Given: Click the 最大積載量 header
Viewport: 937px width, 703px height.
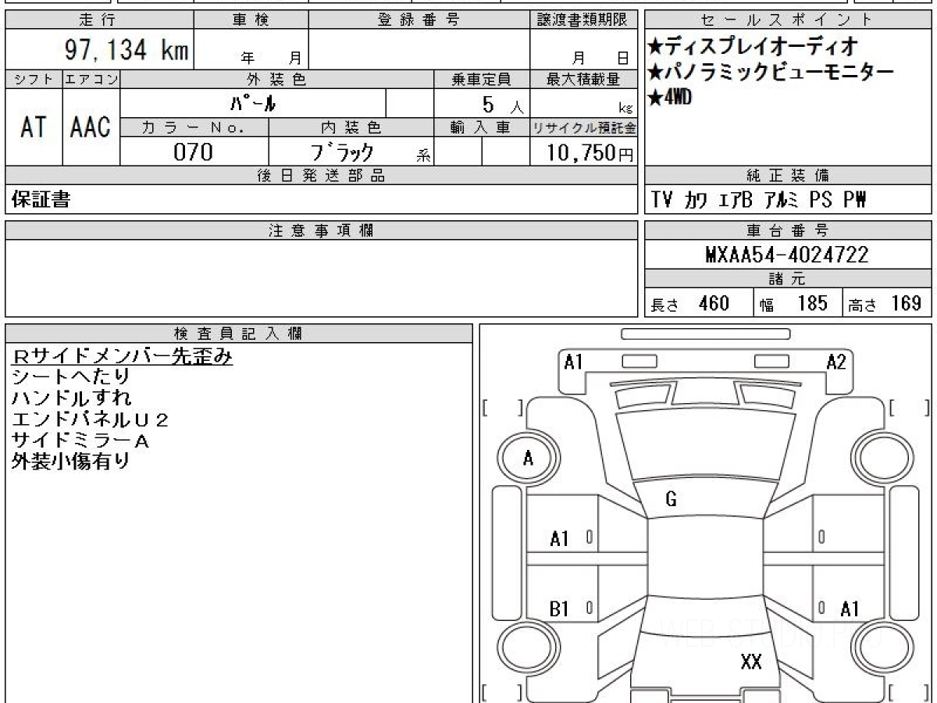Looking at the screenshot, I should [x=584, y=79].
